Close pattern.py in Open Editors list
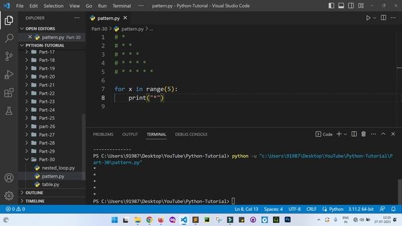 point(30,37)
